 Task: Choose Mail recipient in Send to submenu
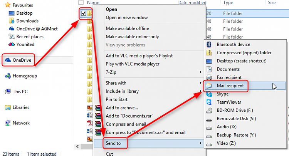click(x=230, y=86)
